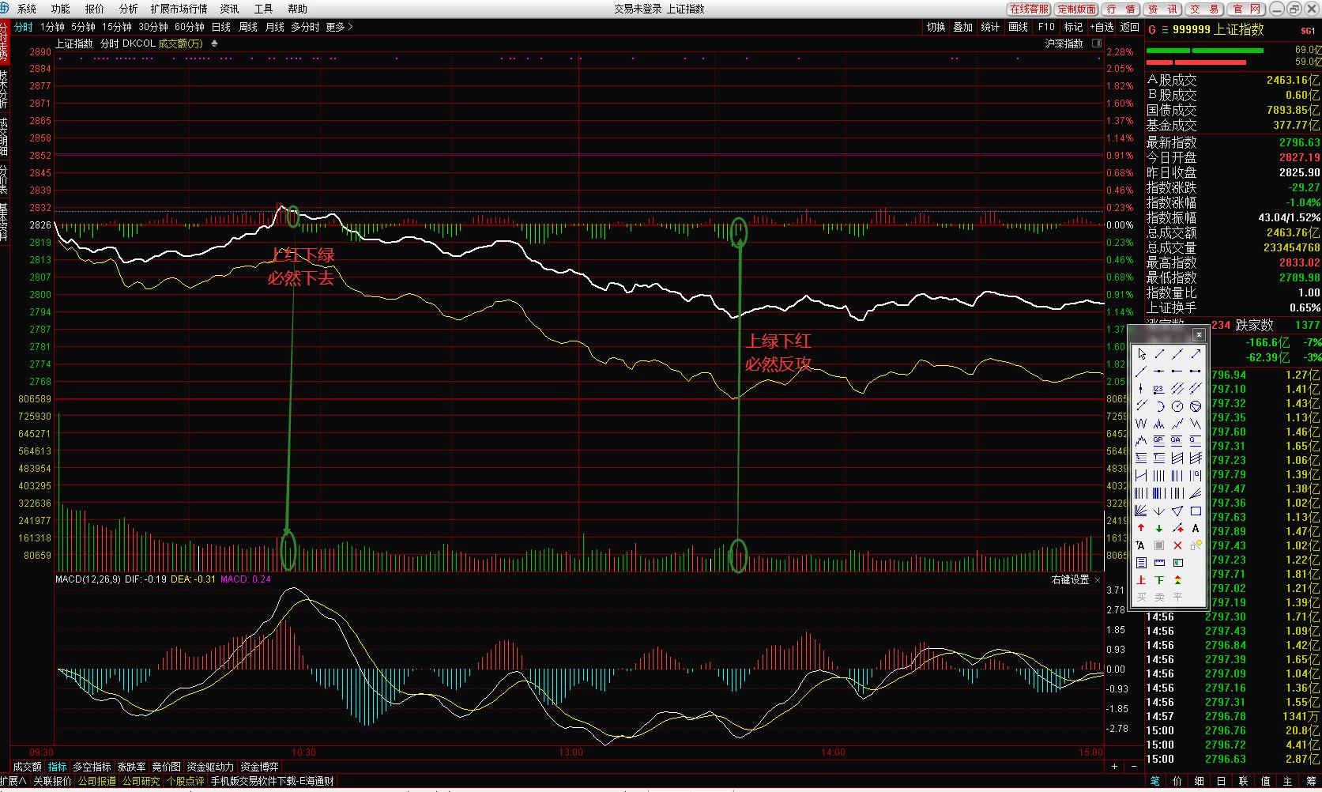Choose the red up-arrow marker tool
The height and width of the screenshot is (792, 1322).
(1141, 528)
